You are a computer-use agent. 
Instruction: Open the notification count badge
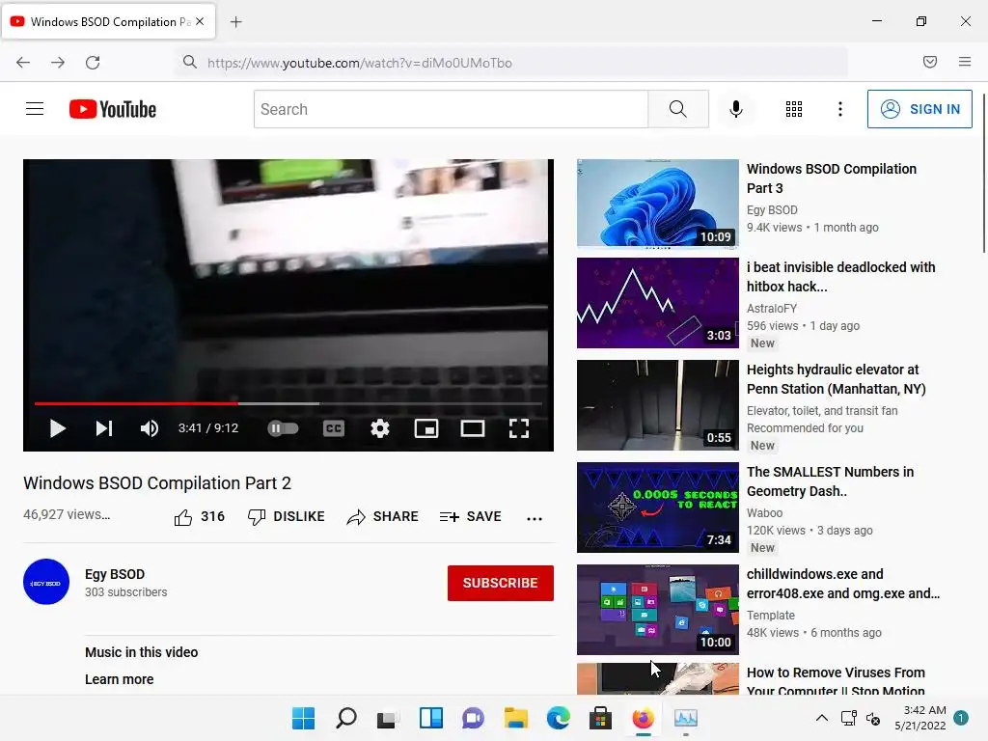961,718
